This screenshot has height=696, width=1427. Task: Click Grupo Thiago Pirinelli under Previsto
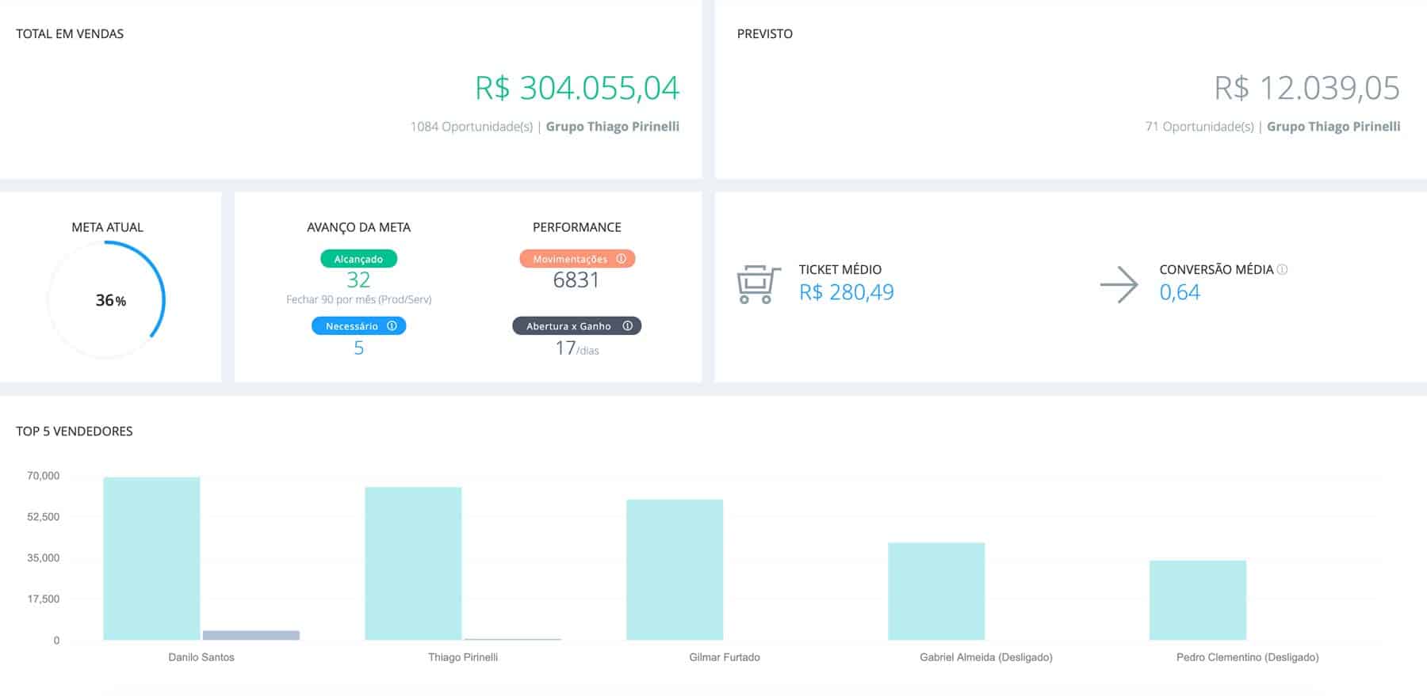click(1333, 127)
